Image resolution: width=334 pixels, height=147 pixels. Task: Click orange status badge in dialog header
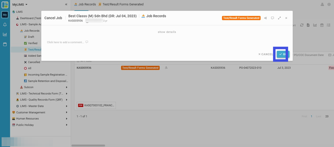(241, 18)
